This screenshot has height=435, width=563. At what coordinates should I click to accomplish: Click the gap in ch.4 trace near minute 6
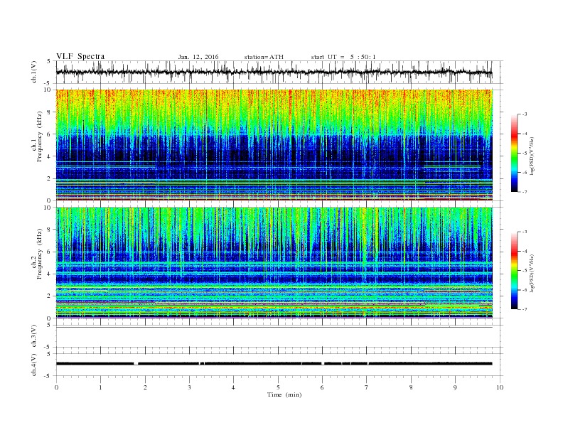click(323, 364)
